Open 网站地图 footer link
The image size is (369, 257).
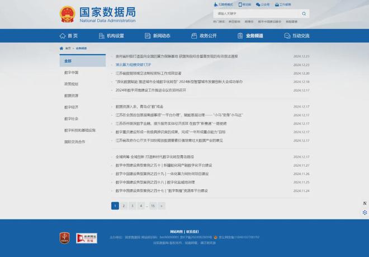[x=176, y=232]
